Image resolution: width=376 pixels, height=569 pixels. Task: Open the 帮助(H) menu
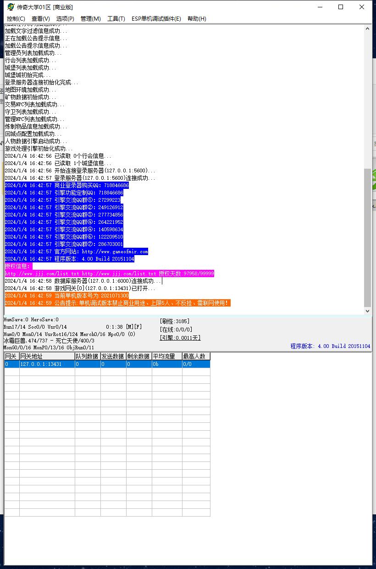pos(197,18)
